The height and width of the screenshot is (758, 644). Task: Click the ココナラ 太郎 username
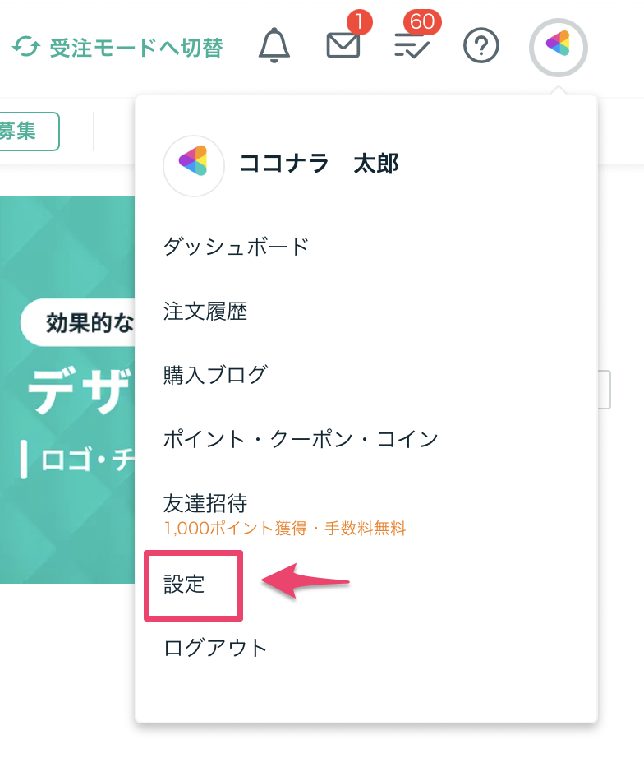coord(319,164)
